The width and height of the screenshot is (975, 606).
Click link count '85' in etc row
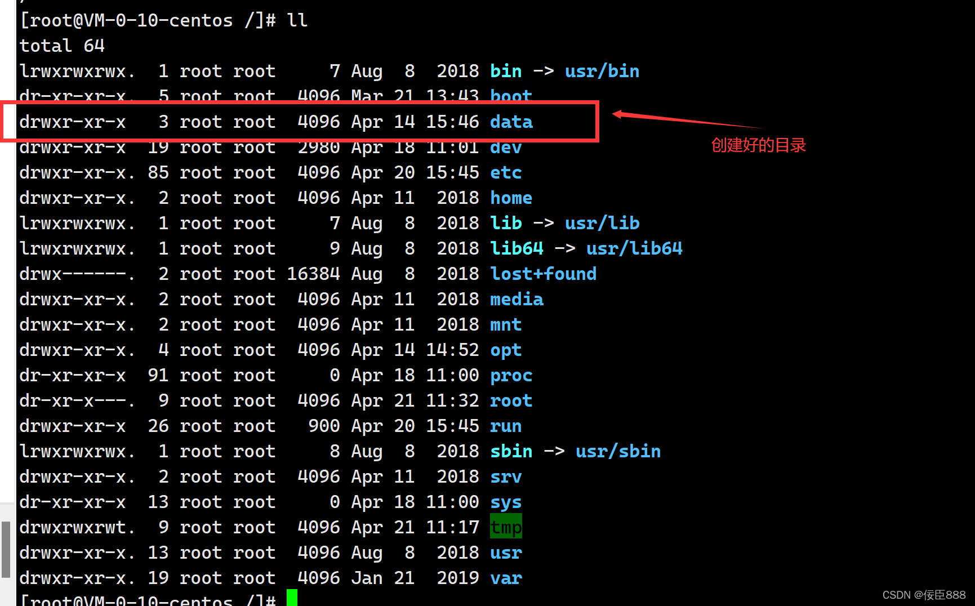tap(158, 172)
